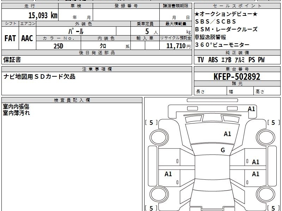This screenshot has height=211, width=282.
Task: Click the SBS／SCBS sales point
Action: pos(215,21)
